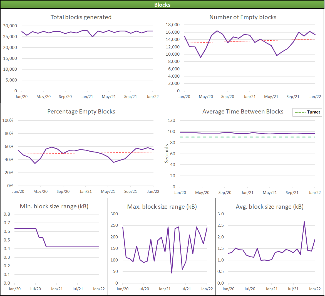This screenshot has width=325, height=296.
Task: Click Jan/22 under Avg. block size chart
Action: [315, 289]
